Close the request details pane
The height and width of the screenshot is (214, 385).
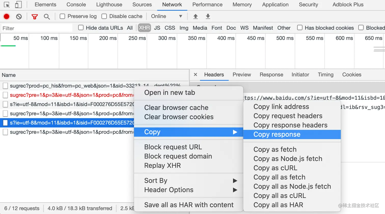click(196, 74)
